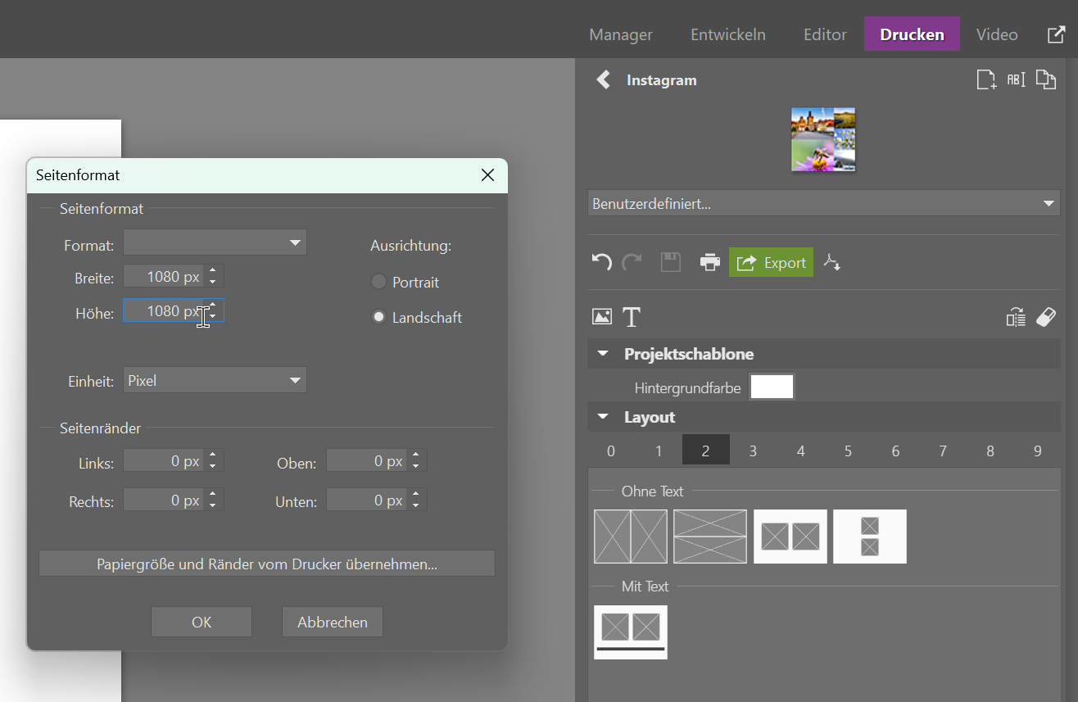Image resolution: width=1078 pixels, height=702 pixels.
Task: Click the add new page icon
Action: [x=986, y=79]
